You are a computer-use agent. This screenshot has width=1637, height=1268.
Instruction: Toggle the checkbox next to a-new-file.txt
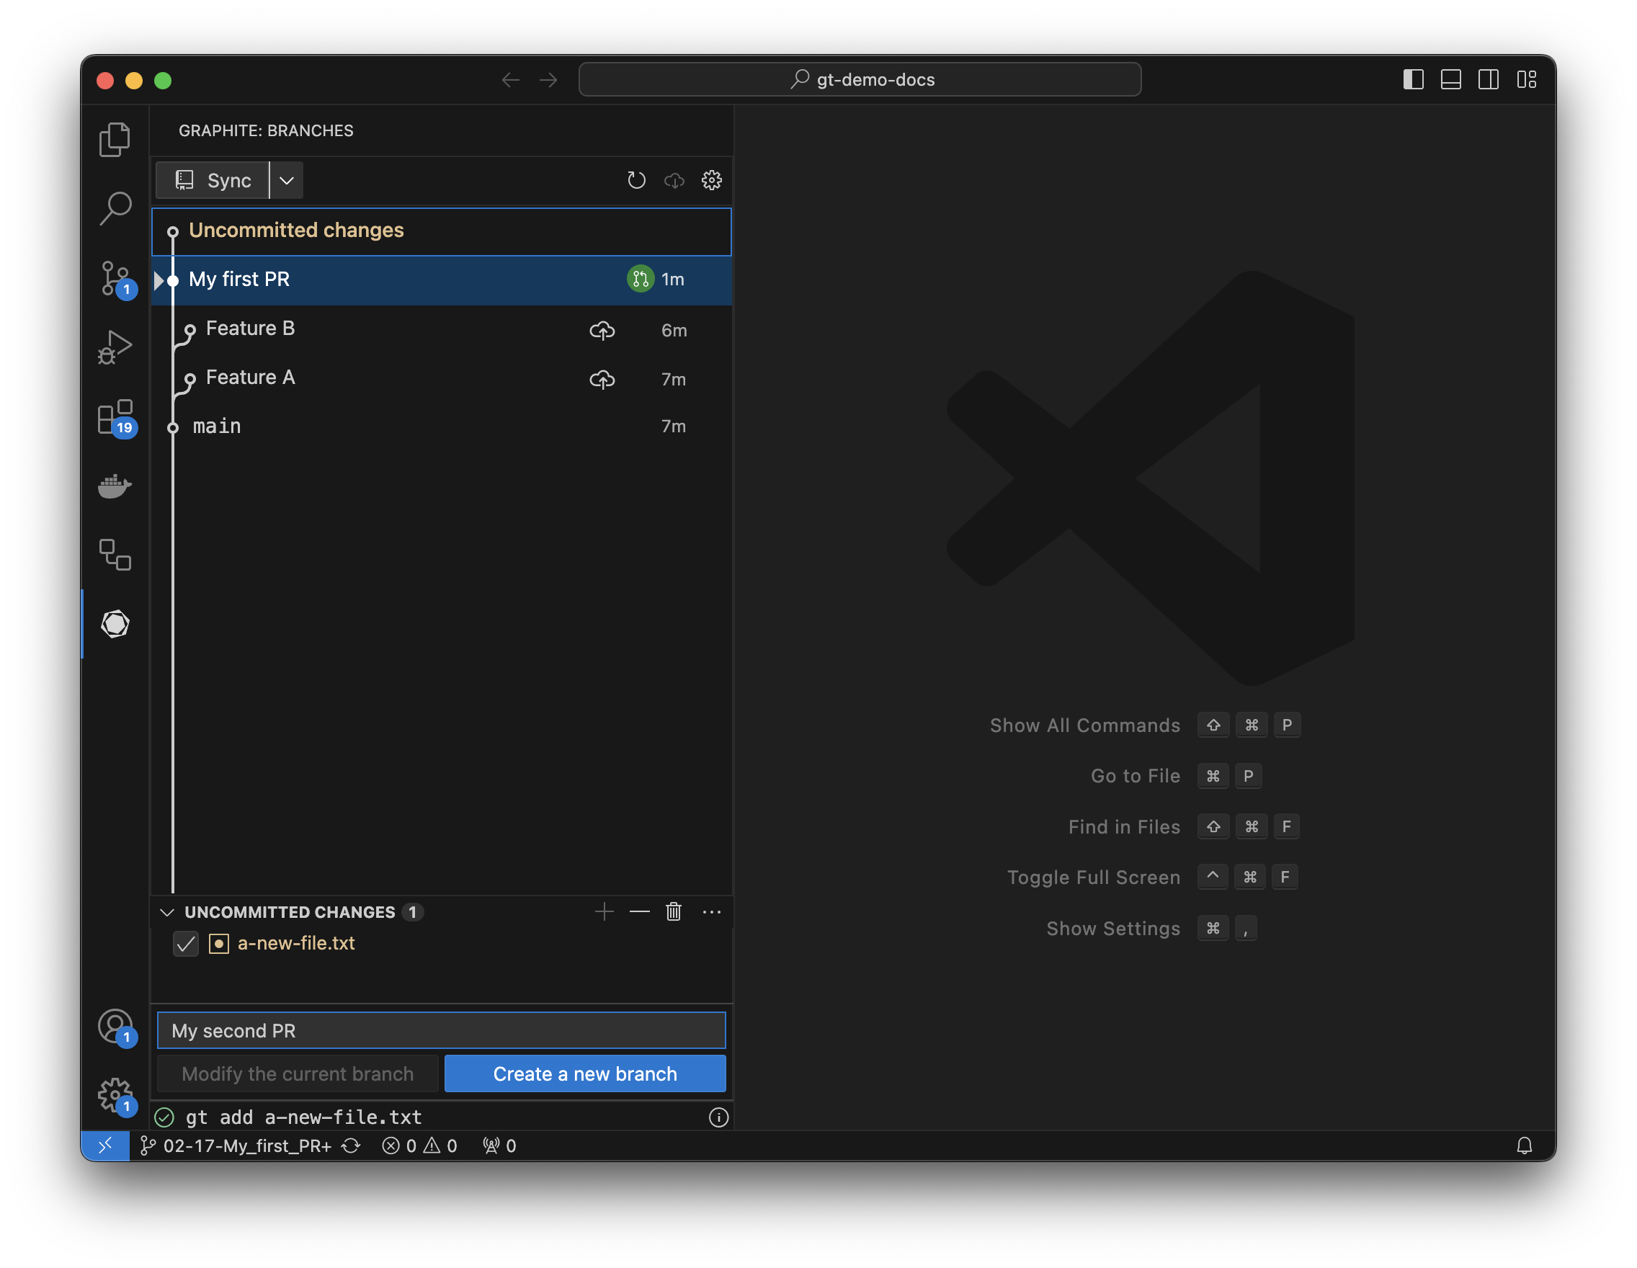184,944
